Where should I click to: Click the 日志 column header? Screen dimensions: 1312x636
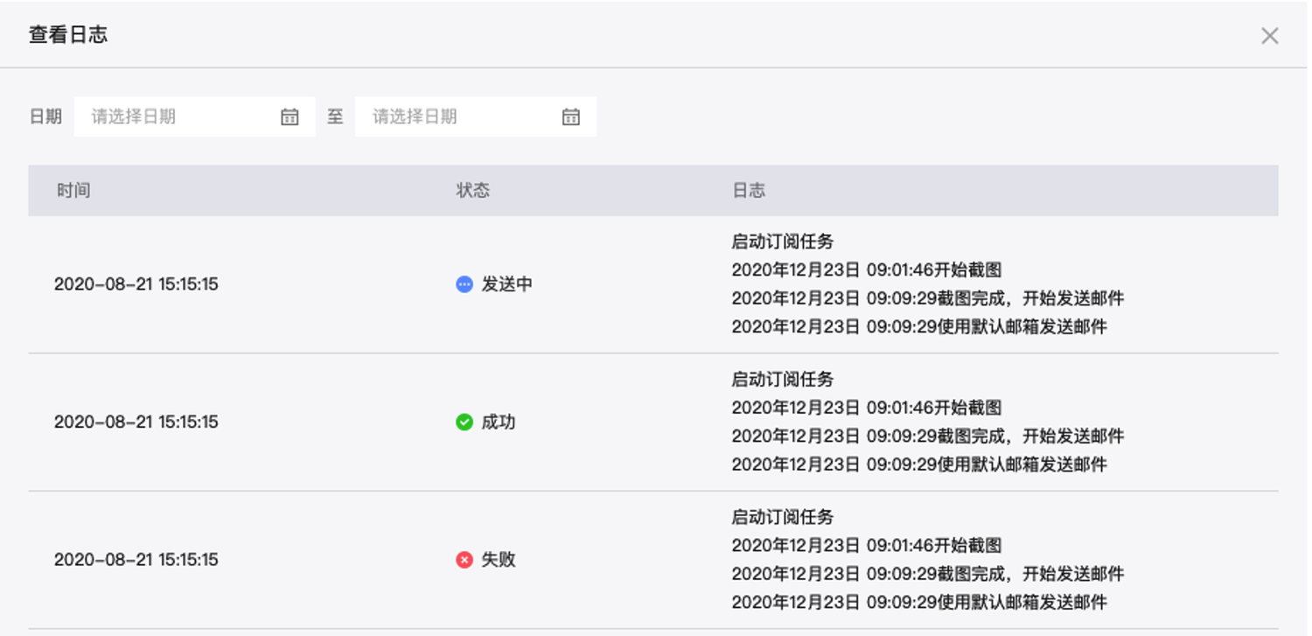click(x=749, y=191)
